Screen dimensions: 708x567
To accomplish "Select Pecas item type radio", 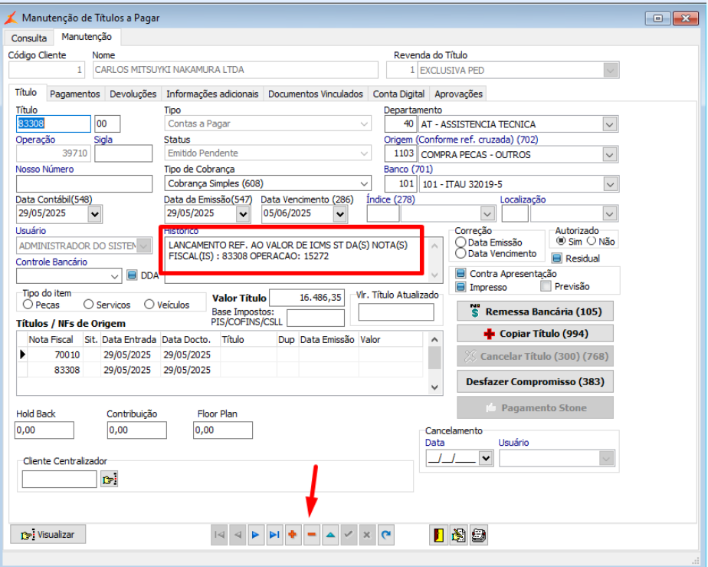I will [28, 305].
